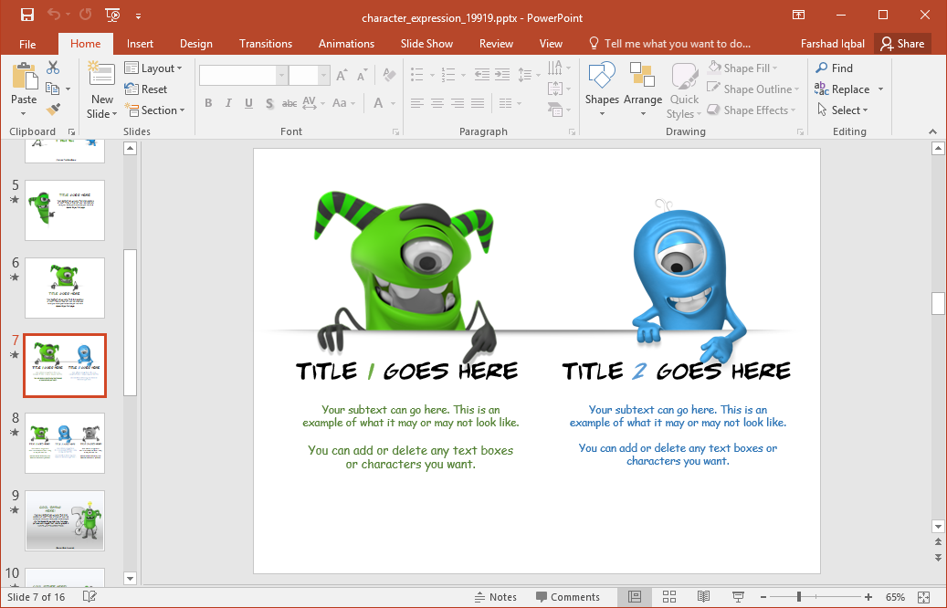The height and width of the screenshot is (608, 947).
Task: Open the Slide Show ribbon tab
Action: pos(426,43)
